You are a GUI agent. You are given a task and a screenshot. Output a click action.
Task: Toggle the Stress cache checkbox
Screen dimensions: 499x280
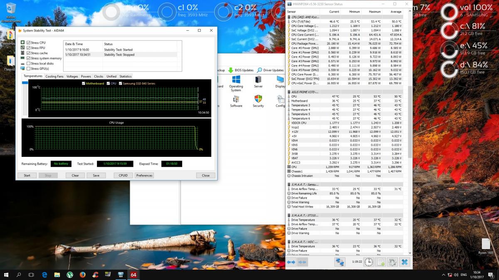(x=28, y=53)
